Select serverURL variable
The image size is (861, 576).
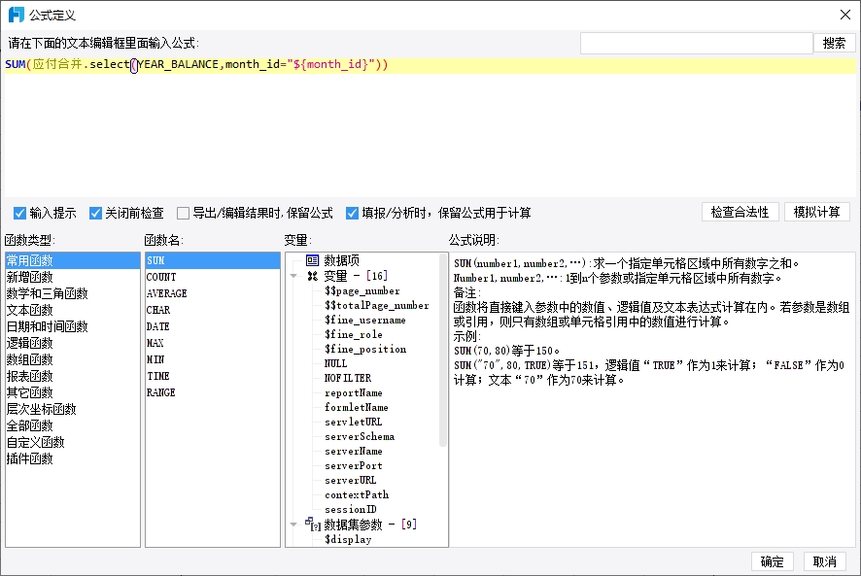pyautogui.click(x=351, y=480)
